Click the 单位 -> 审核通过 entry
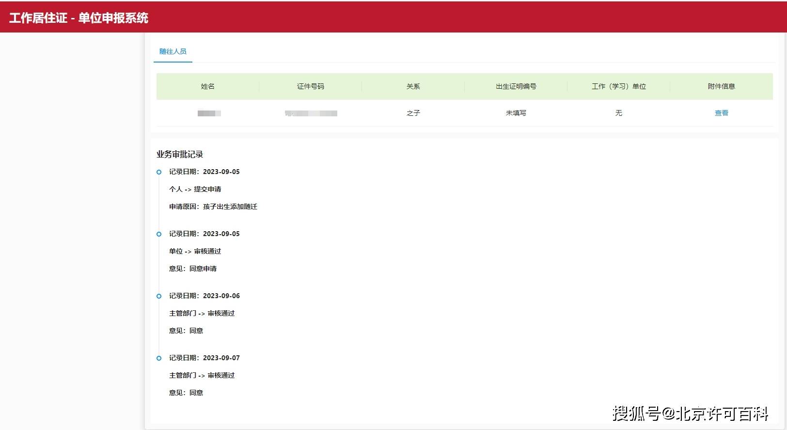The width and height of the screenshot is (787, 430). pos(195,251)
